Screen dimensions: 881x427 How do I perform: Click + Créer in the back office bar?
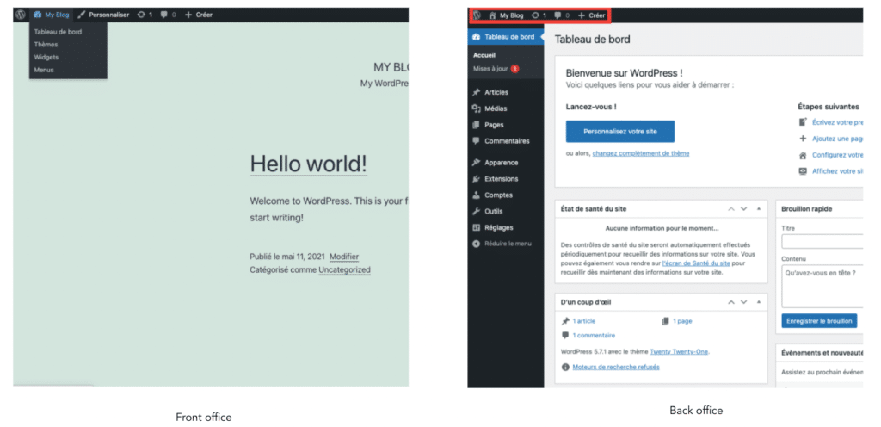tap(592, 15)
